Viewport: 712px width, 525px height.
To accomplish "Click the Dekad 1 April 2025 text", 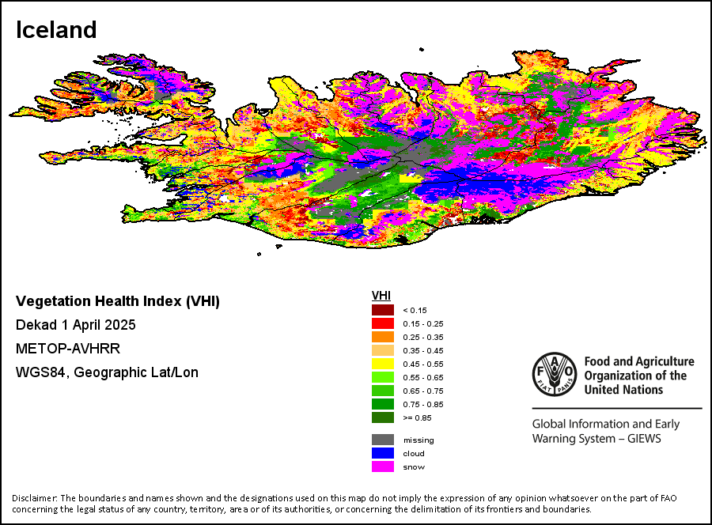I will [x=75, y=325].
